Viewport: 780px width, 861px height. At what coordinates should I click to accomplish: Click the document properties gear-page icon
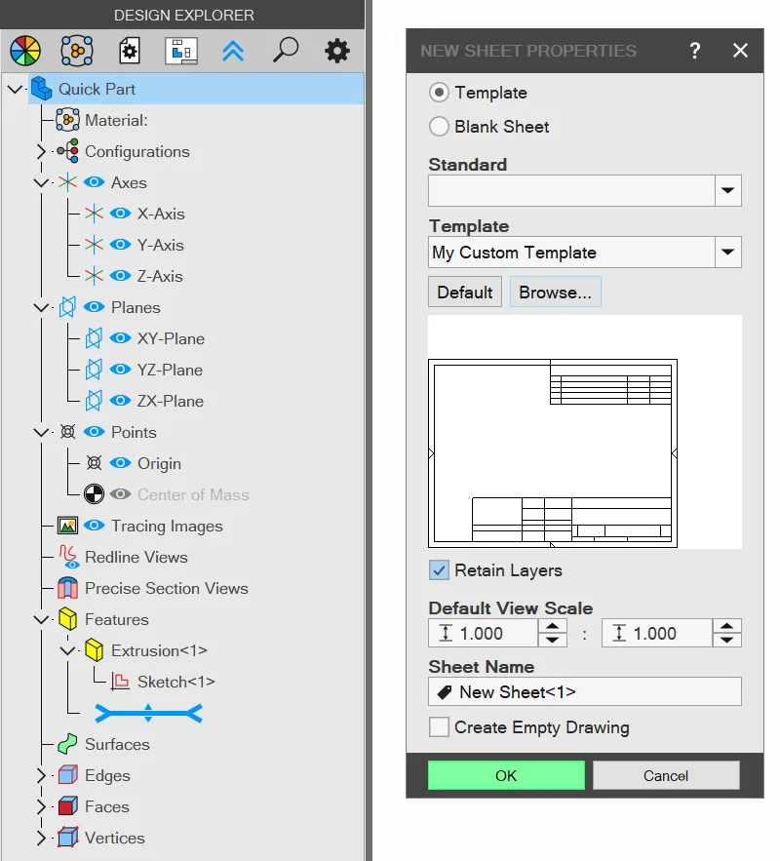pyautogui.click(x=130, y=51)
